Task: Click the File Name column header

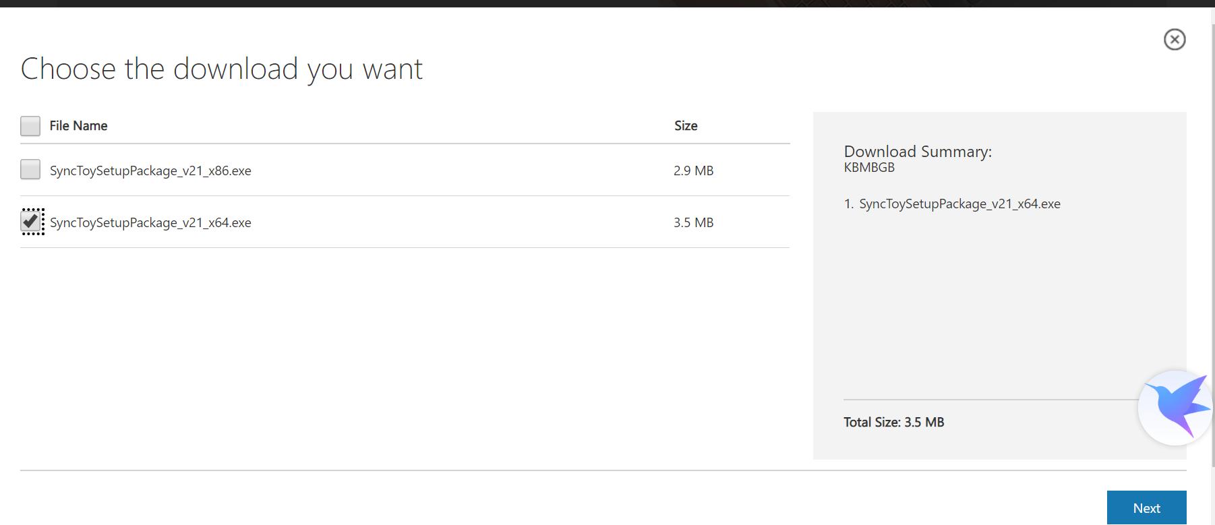Action: (x=78, y=126)
